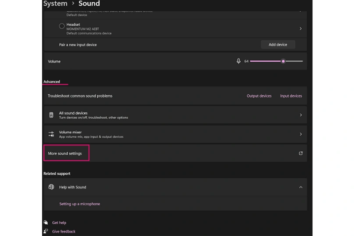Troubleshoot Output devices
355x236 pixels.
(259, 96)
